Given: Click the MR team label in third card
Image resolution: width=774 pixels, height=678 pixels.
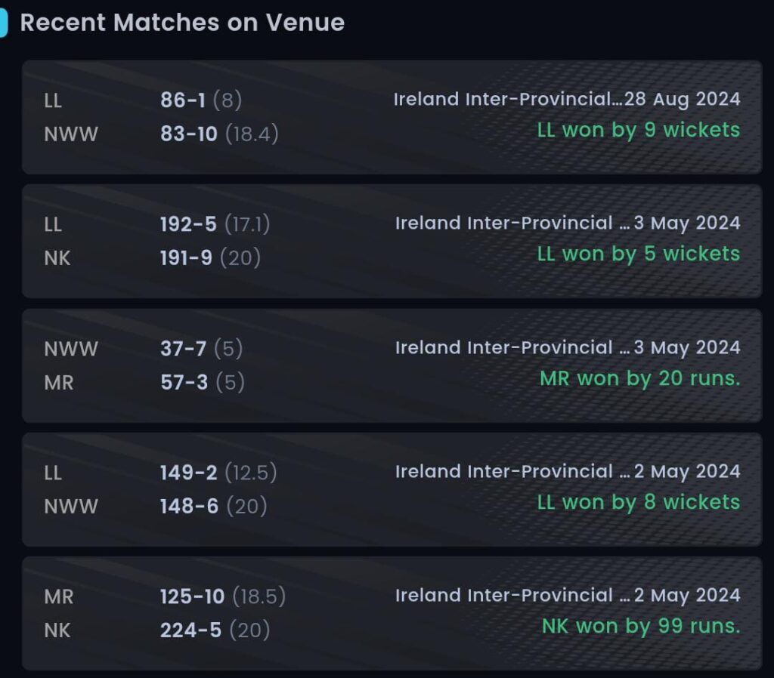Looking at the screenshot, I should (59, 382).
